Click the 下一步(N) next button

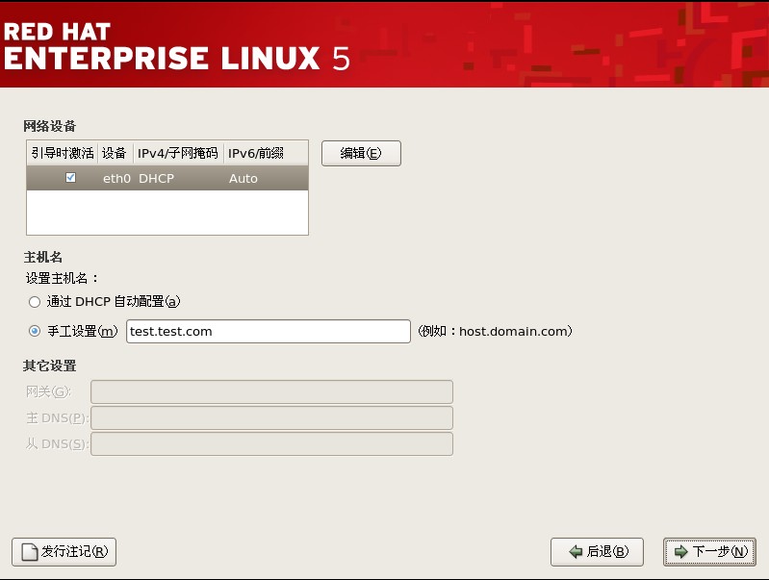click(709, 552)
